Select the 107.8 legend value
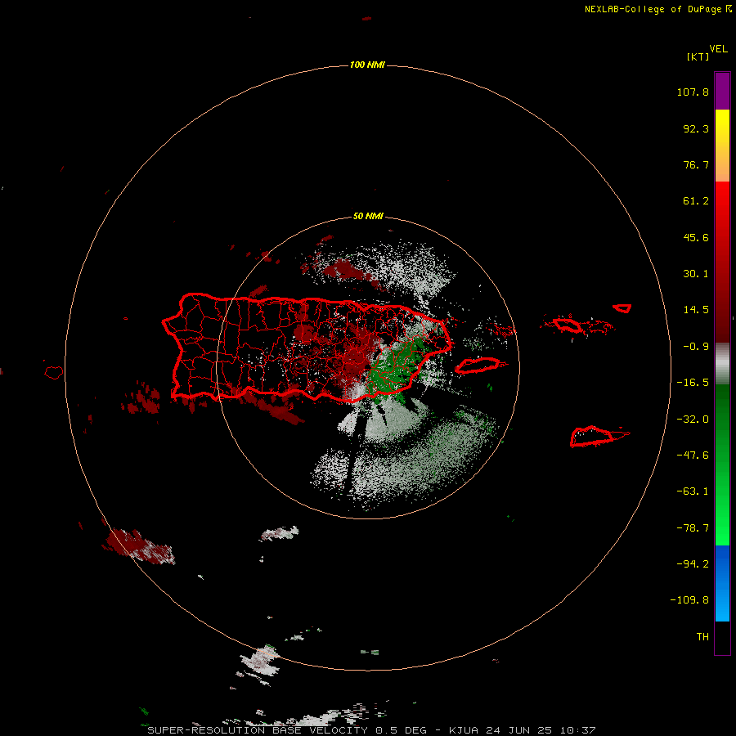 (x=693, y=92)
